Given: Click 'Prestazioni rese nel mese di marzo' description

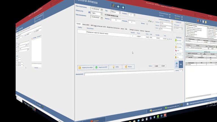Looking at the screenshot, I should [97, 33].
